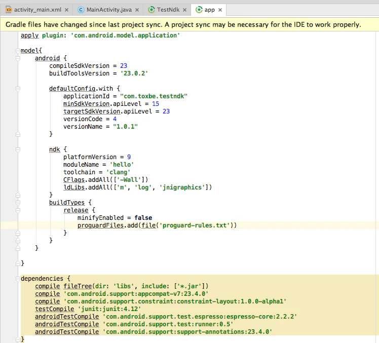Click the defaultConfig.with line

click(x=84, y=89)
